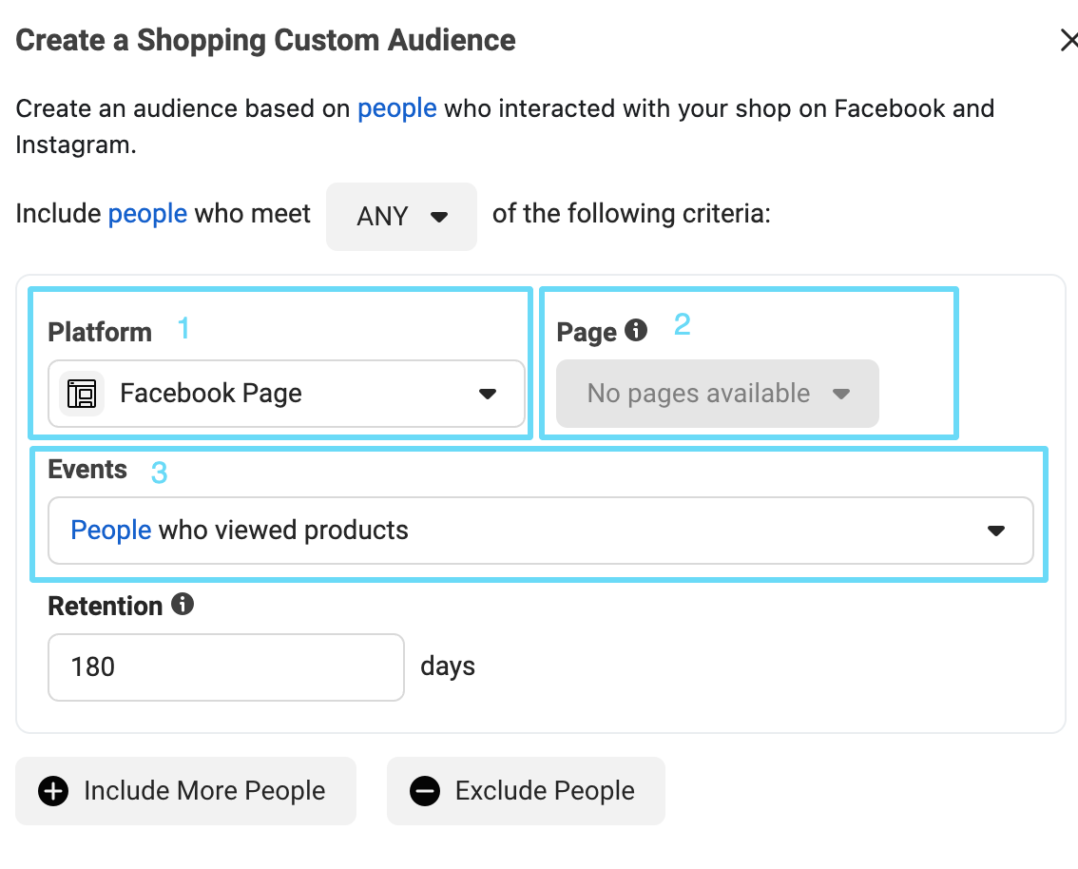The width and height of the screenshot is (1078, 869).
Task: Click the people link after Include
Action: [x=147, y=213]
